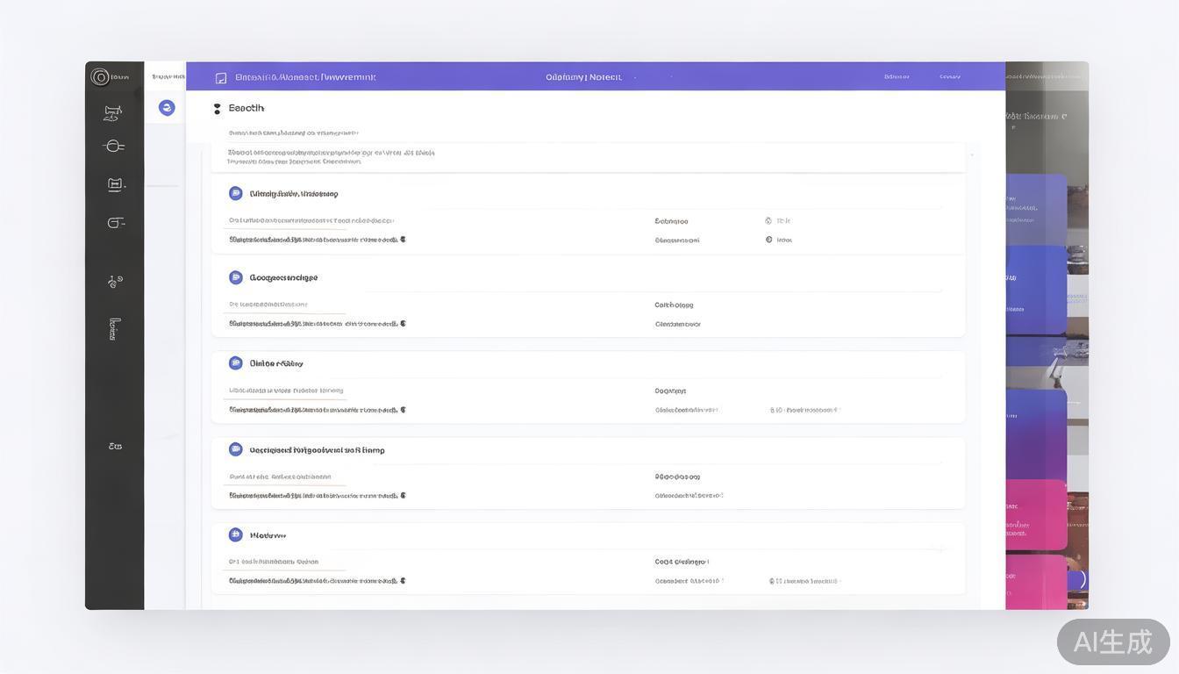Click the circular logo icon atop dark sidebar
This screenshot has height=674, width=1179.
click(100, 77)
